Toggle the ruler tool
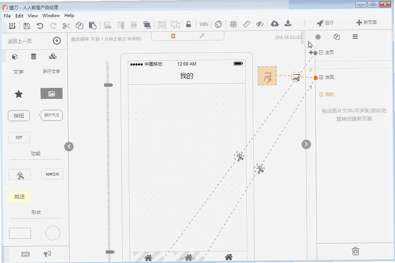This screenshot has width=395, height=263. point(246,24)
